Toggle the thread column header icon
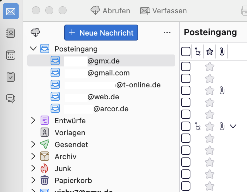Viewport: 247px width, 192px height. coord(198,51)
